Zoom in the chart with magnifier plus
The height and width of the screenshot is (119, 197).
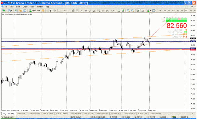pos(128,11)
